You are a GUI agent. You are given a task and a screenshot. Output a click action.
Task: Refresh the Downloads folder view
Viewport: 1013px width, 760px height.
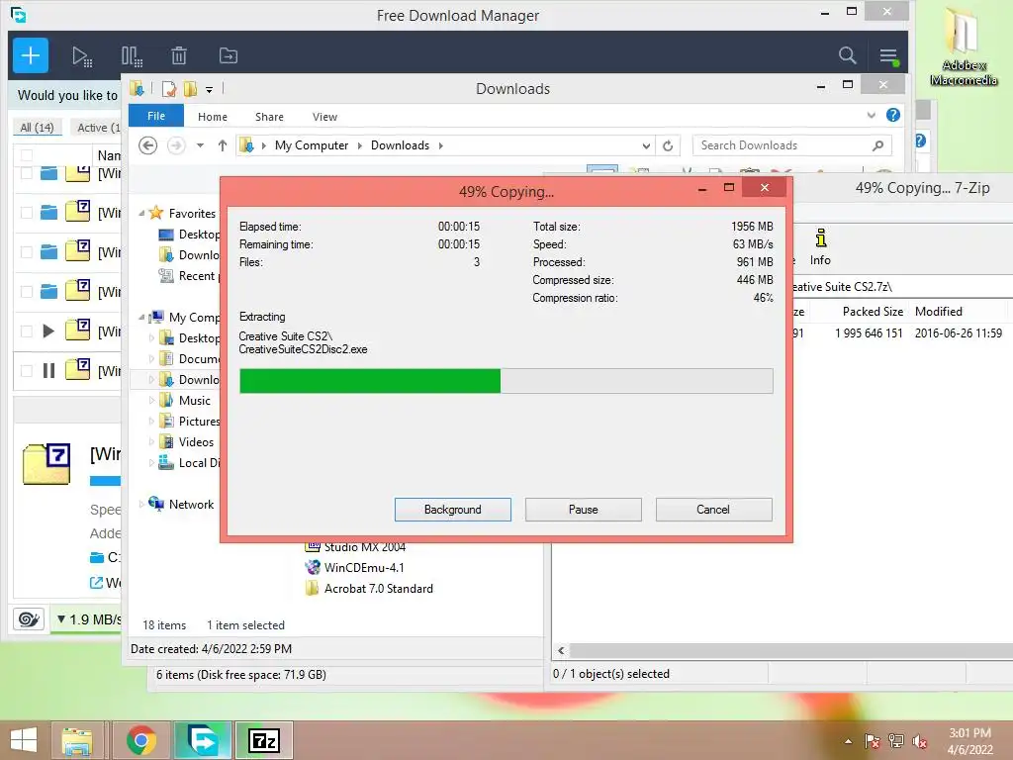pyautogui.click(x=668, y=146)
